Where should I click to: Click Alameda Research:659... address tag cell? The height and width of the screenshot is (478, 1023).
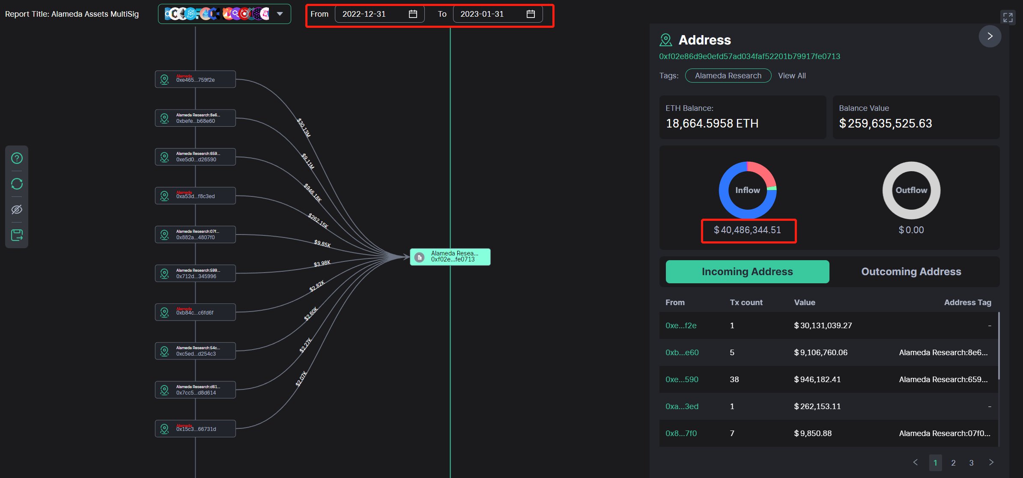tap(943, 380)
